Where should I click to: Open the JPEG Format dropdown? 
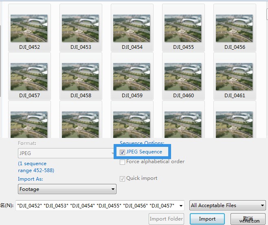pos(66,153)
